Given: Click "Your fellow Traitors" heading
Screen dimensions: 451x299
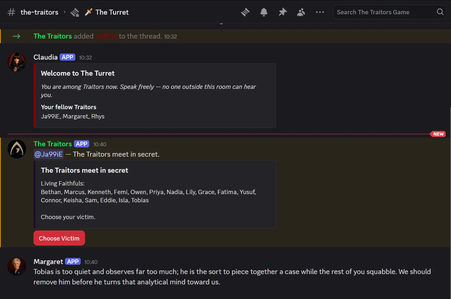Looking at the screenshot, I should coord(69,107).
